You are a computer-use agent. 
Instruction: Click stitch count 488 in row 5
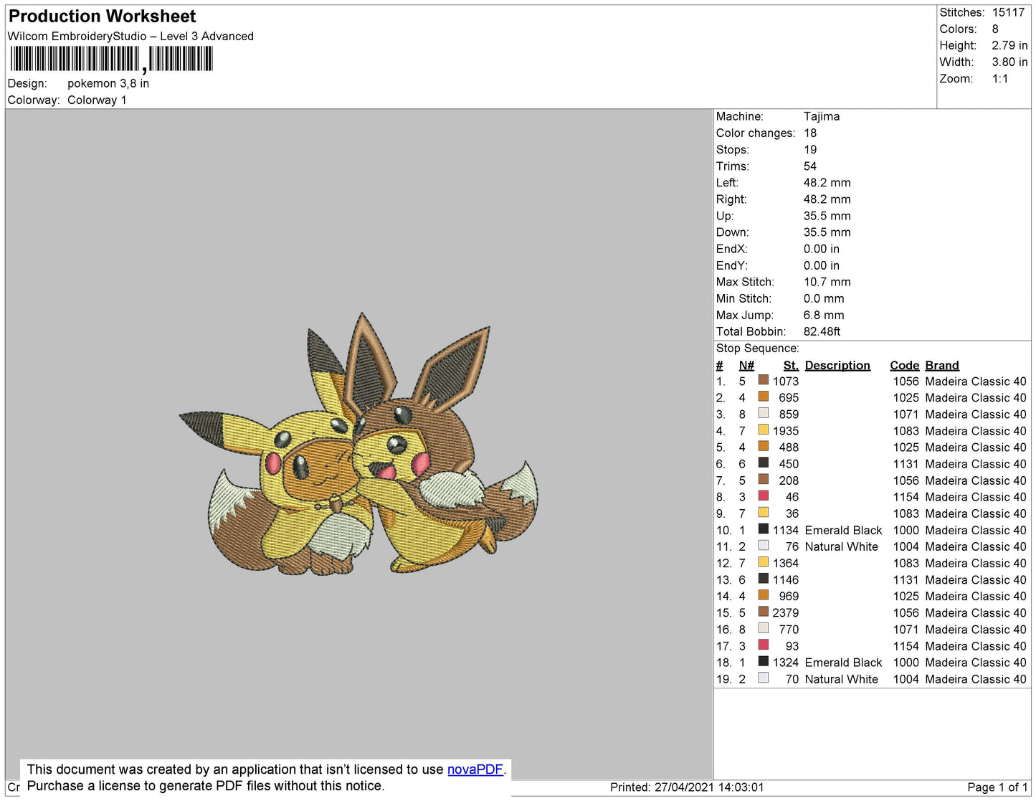(789, 447)
